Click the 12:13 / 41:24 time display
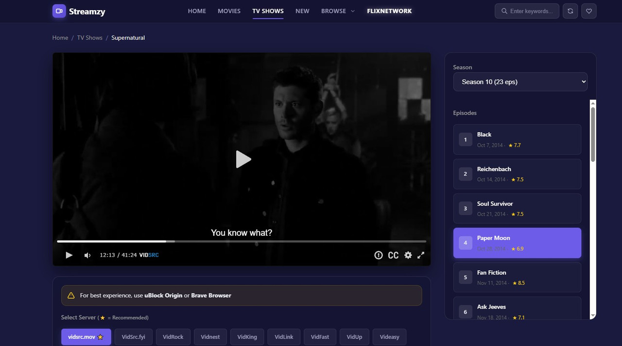The width and height of the screenshot is (622, 346). coord(118,255)
